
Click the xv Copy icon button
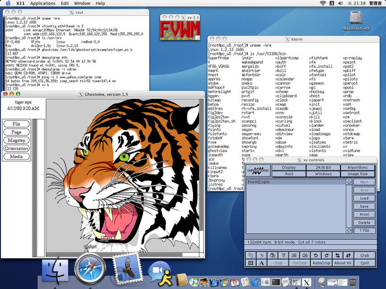click(250, 255)
